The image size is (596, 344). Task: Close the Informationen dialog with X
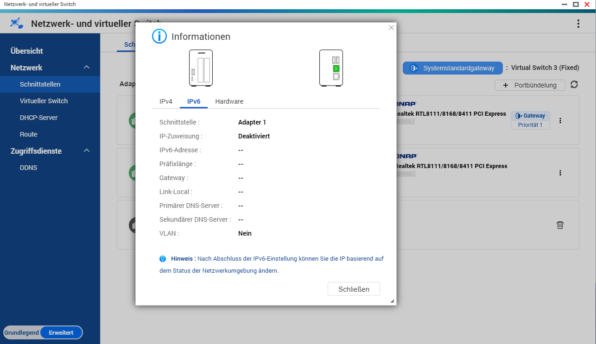[391, 28]
